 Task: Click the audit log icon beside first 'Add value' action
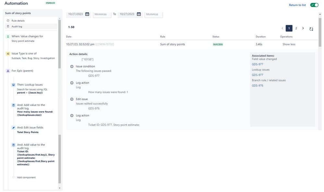(x=13, y=105)
